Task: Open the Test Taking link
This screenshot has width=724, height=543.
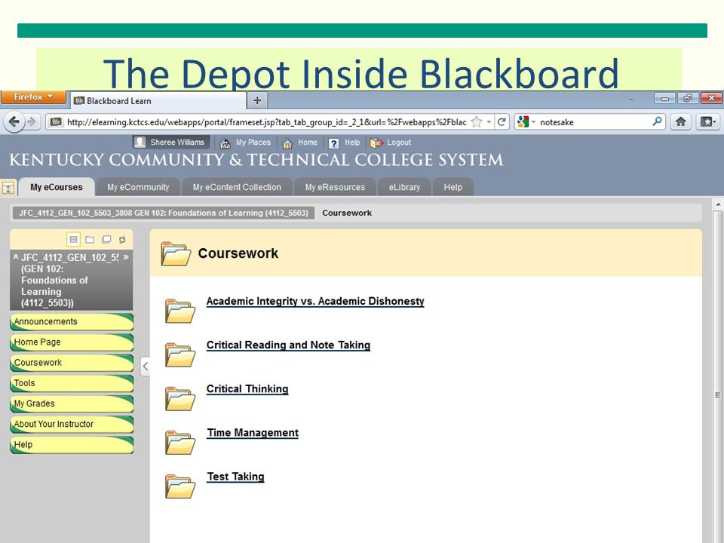Action: point(235,477)
